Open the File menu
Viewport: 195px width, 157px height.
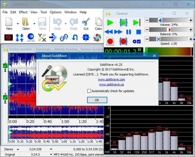click(5, 12)
